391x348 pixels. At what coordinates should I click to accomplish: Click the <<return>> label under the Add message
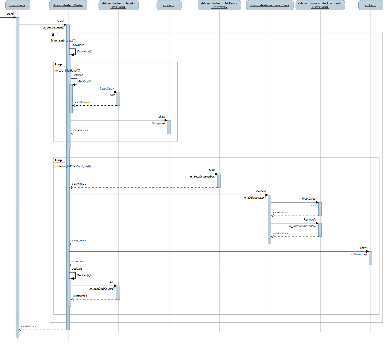point(80,296)
